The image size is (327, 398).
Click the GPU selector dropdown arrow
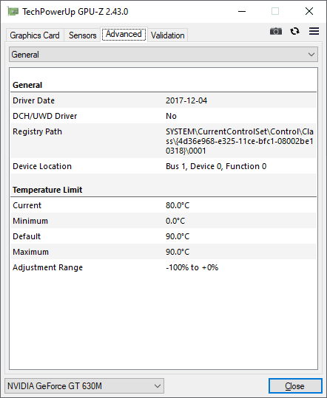[x=158, y=386]
